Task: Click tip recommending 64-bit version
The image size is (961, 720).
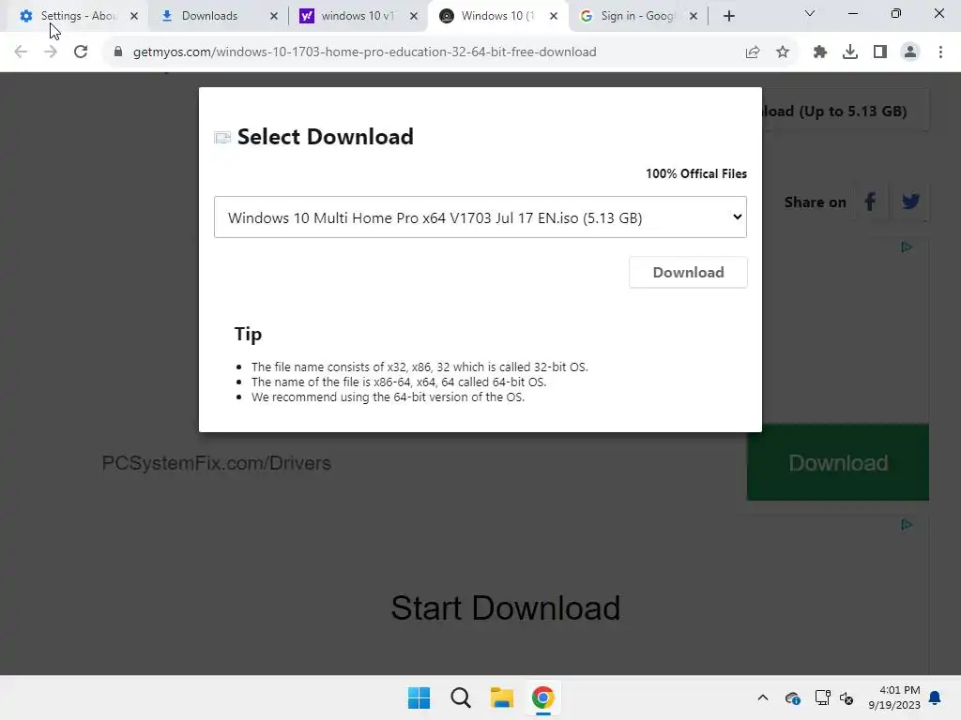Action: [x=388, y=397]
